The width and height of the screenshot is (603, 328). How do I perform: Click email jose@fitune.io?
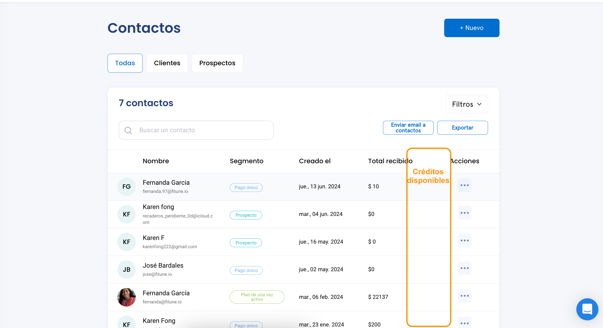coord(157,274)
